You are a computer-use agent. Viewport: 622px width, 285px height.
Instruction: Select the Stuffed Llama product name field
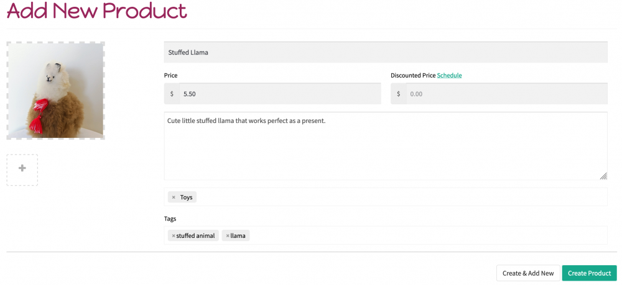(386, 52)
